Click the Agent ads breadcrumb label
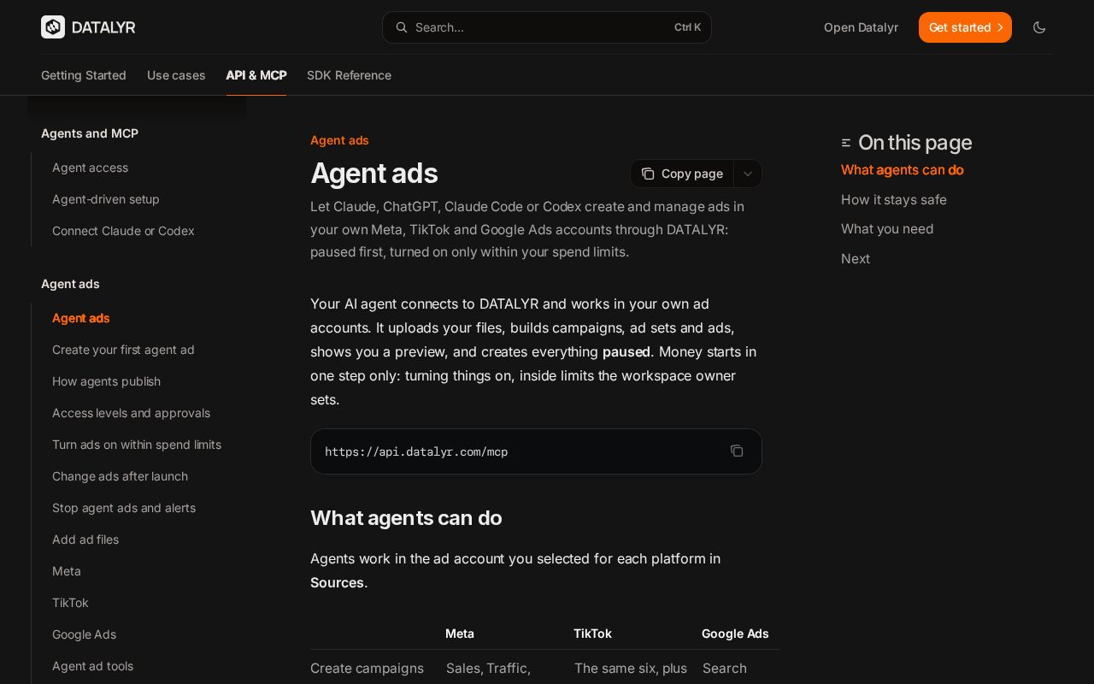 pos(339,140)
